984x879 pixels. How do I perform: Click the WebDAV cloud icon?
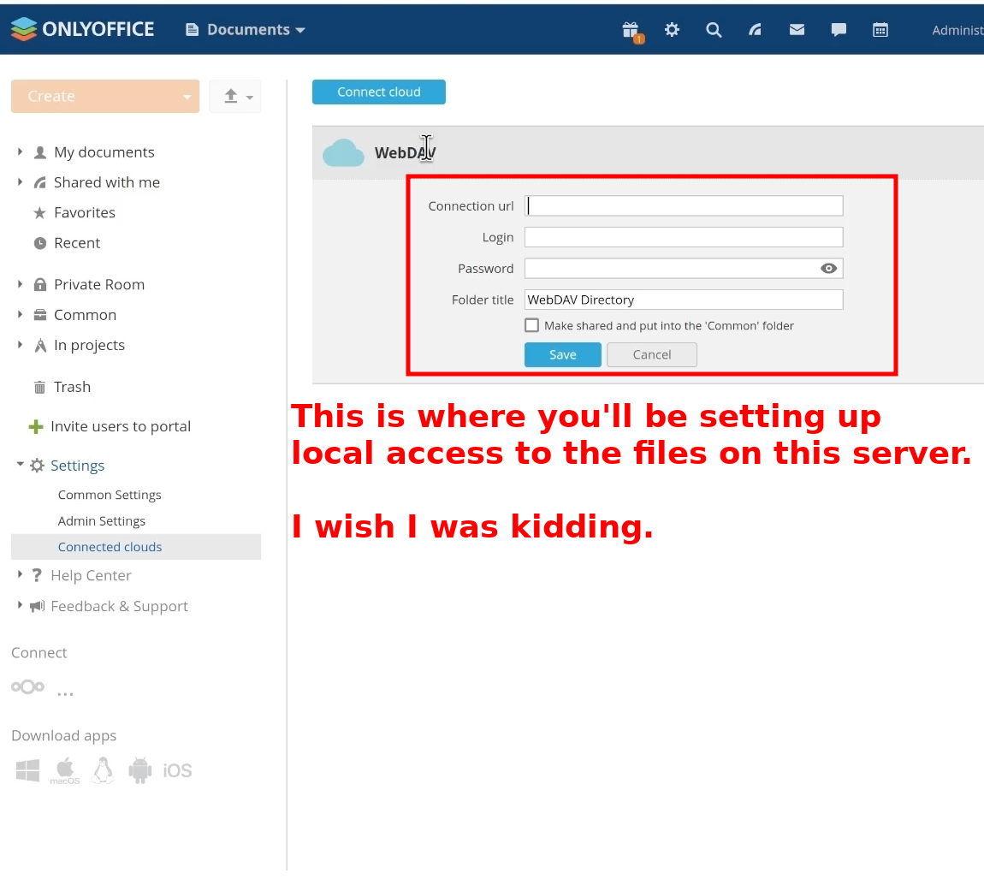(x=343, y=152)
